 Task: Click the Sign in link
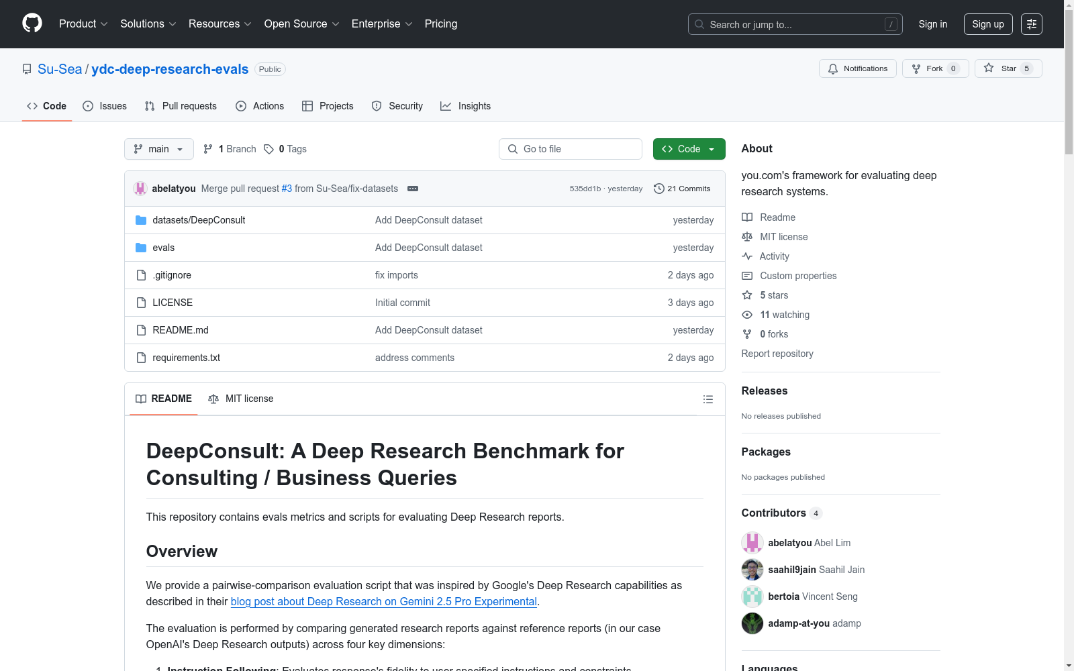tap(933, 24)
